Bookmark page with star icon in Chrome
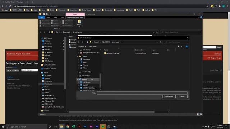The image size is (230, 129). [207, 6]
